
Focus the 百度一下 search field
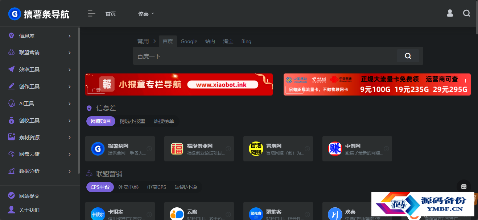tap(265, 56)
